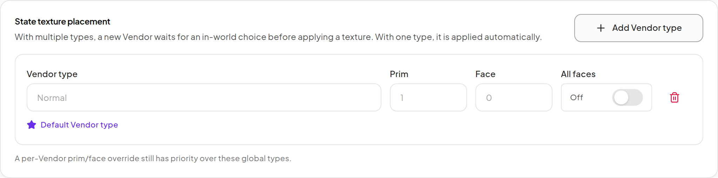Click the State texture placement heading
The width and height of the screenshot is (718, 178).
click(62, 22)
